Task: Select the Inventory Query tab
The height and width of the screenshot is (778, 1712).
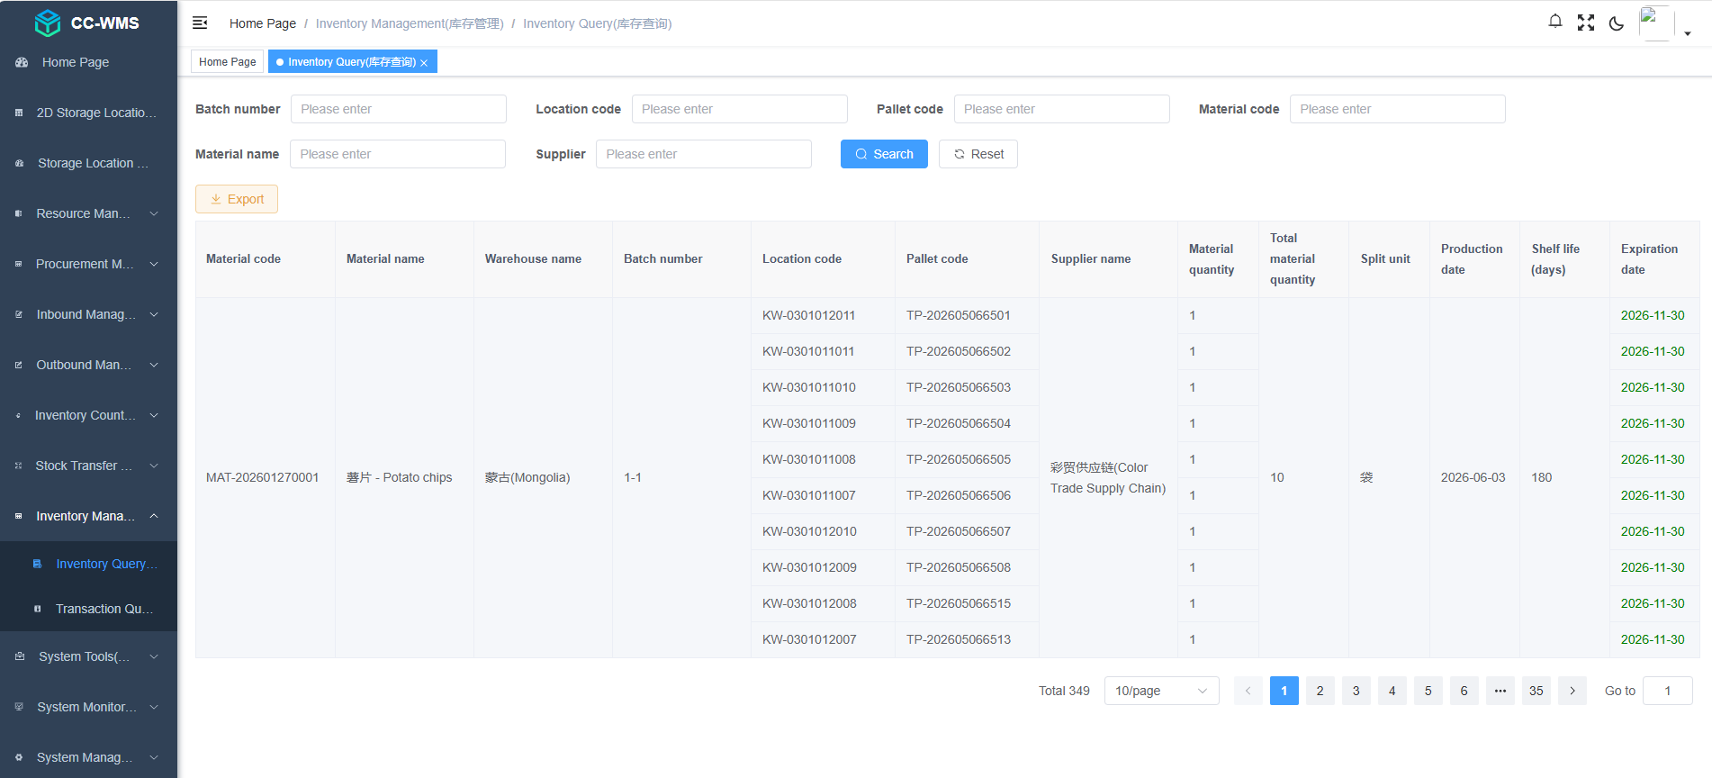Action: 352,61
